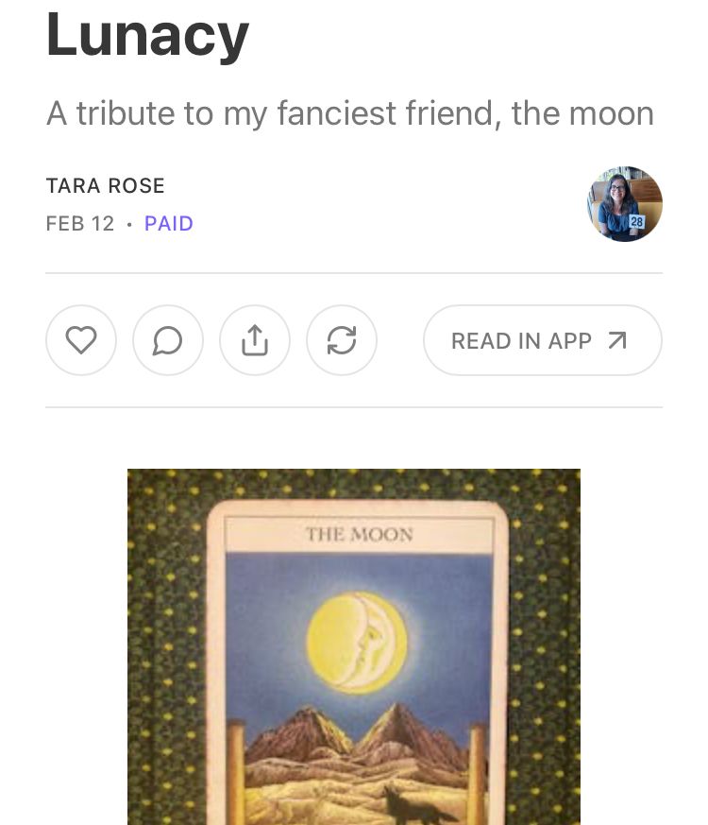Screen dimensions: 708x825
Task: Click the subtitle about the moon tribute
Action: coord(350,113)
